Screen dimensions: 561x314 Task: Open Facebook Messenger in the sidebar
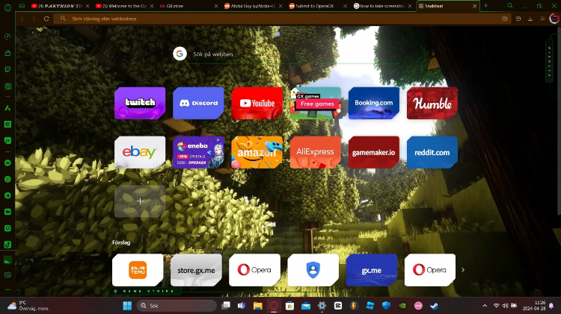(x=7, y=163)
